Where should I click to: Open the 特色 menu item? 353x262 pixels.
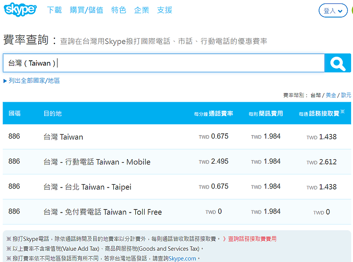[119, 10]
